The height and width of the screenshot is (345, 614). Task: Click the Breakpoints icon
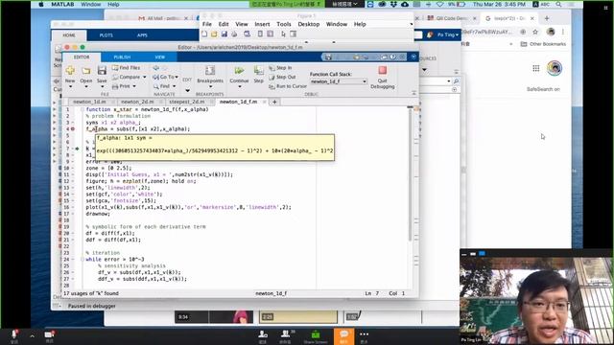pyautogui.click(x=210, y=70)
